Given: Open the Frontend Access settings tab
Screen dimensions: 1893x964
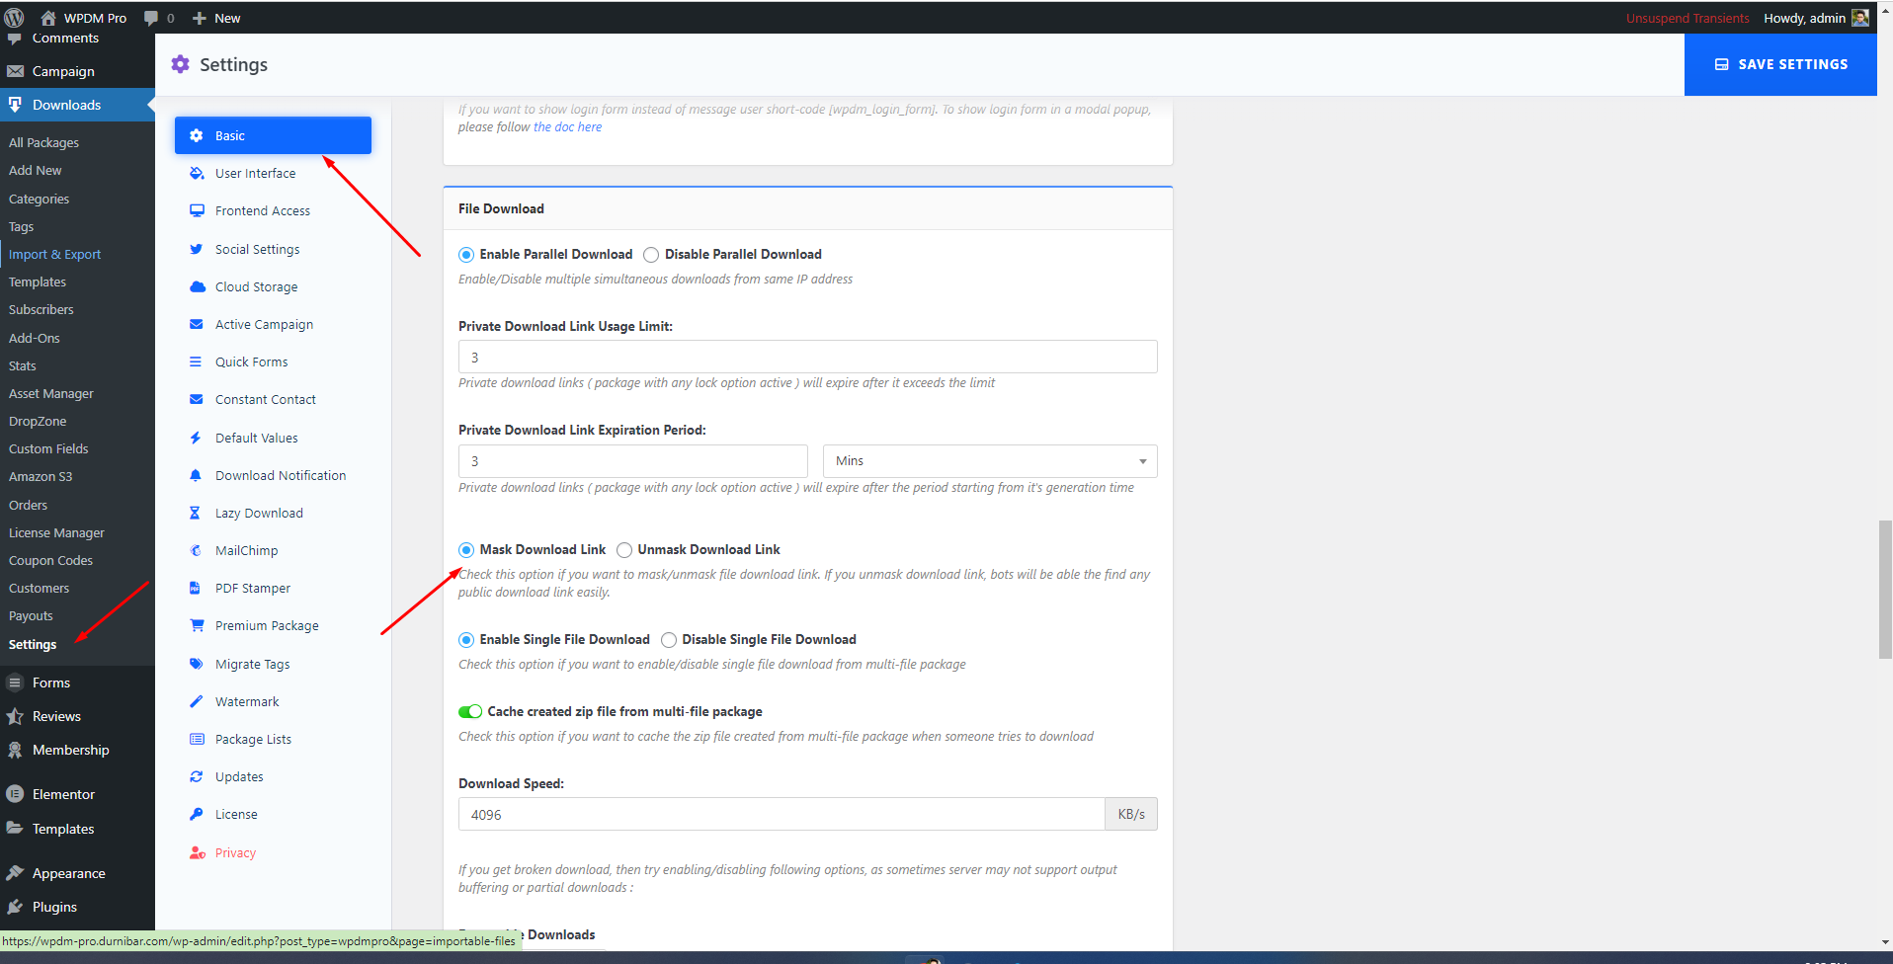Looking at the screenshot, I should (x=273, y=210).
